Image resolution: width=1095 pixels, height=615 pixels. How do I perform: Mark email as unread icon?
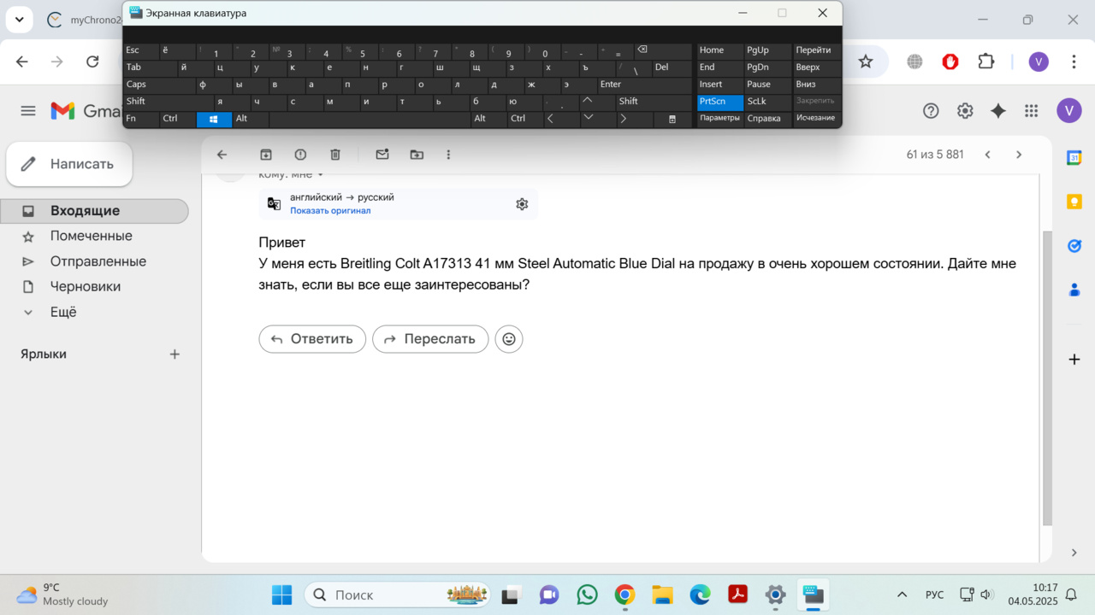coord(382,155)
